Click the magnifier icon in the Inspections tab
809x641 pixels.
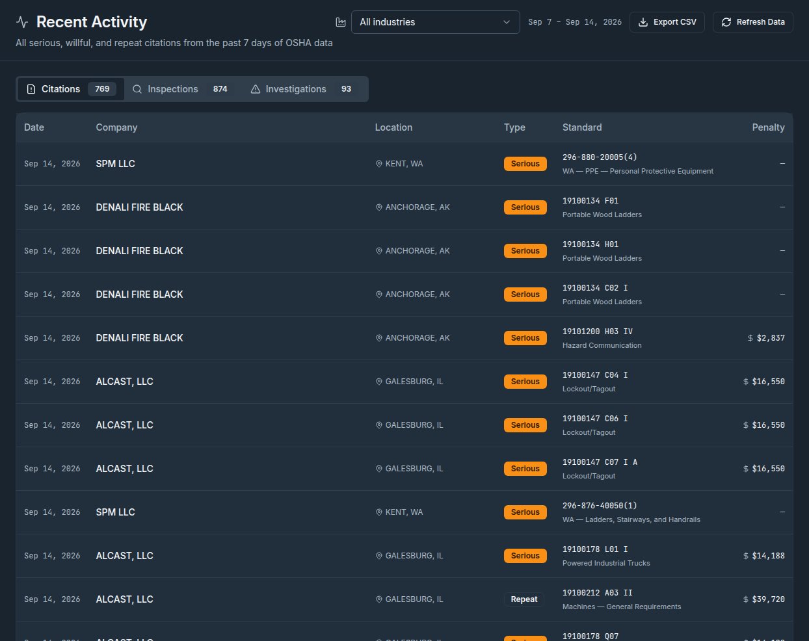coord(137,89)
